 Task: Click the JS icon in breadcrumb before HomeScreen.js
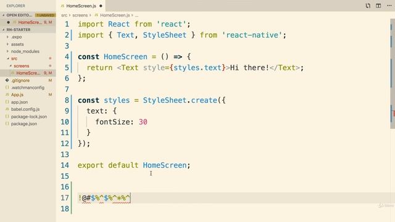(96, 15)
